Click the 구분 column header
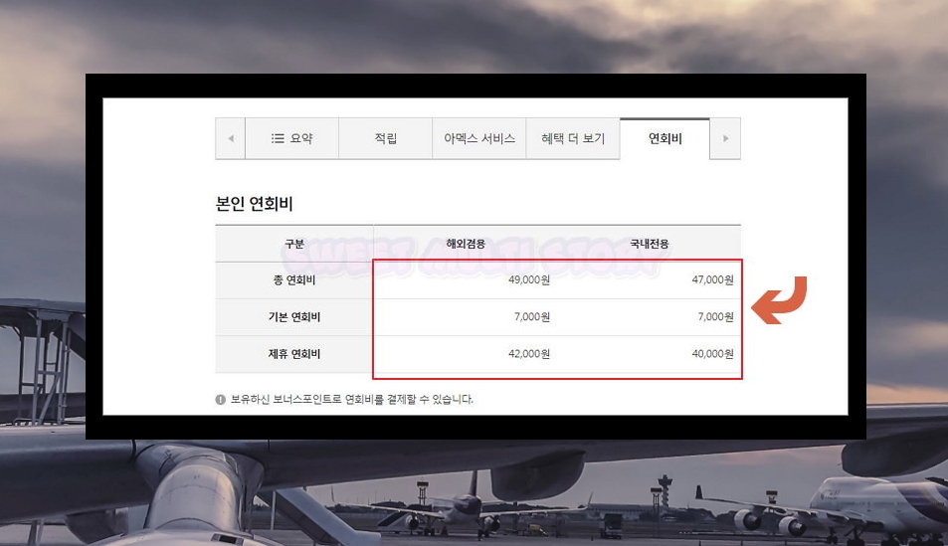 point(294,244)
